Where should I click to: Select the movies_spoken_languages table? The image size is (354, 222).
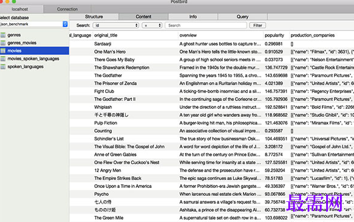pyautogui.click(x=33, y=59)
